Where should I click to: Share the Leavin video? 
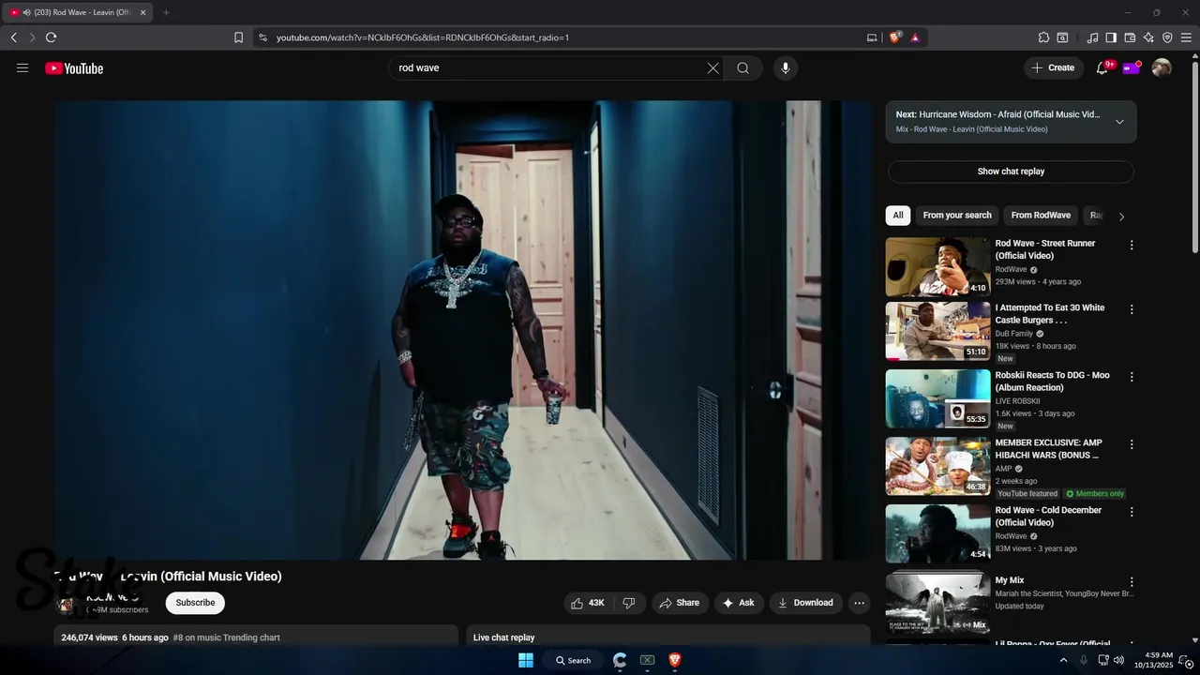(x=679, y=603)
